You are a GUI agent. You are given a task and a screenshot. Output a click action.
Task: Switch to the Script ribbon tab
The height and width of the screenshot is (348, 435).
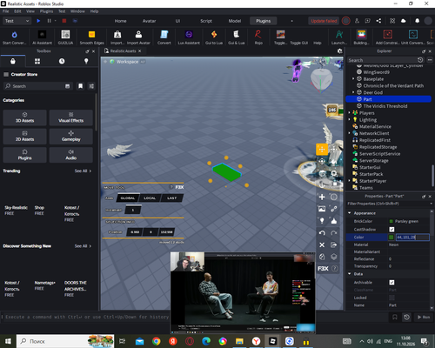(x=206, y=21)
